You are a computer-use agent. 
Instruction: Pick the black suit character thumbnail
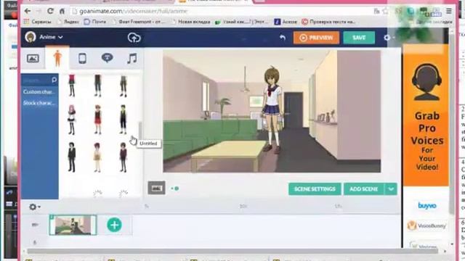71,157
